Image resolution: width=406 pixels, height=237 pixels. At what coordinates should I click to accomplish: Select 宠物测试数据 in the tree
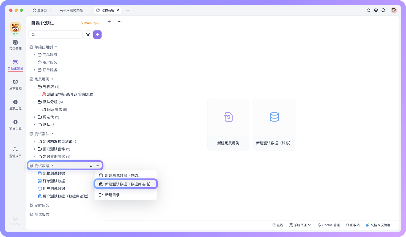click(x=51, y=173)
